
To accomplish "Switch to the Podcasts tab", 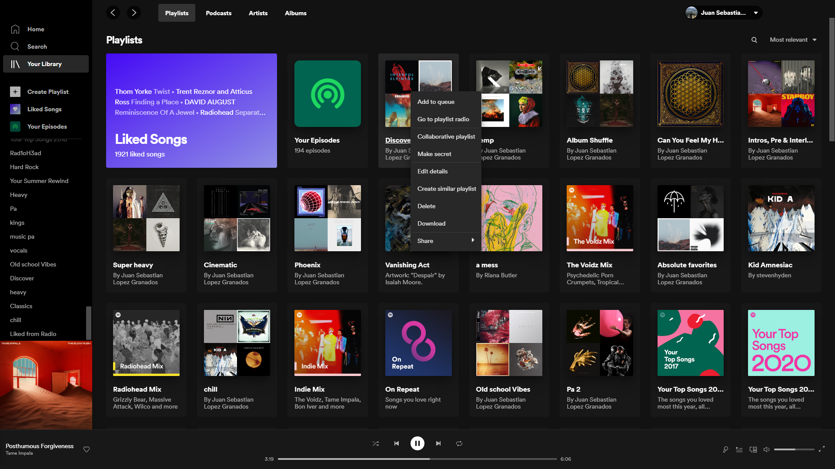I will pos(218,13).
